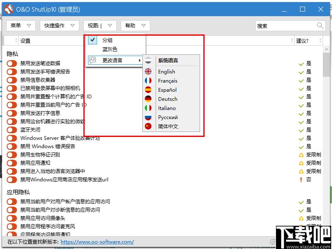Open the 菜单 dropdown

(x=21, y=26)
